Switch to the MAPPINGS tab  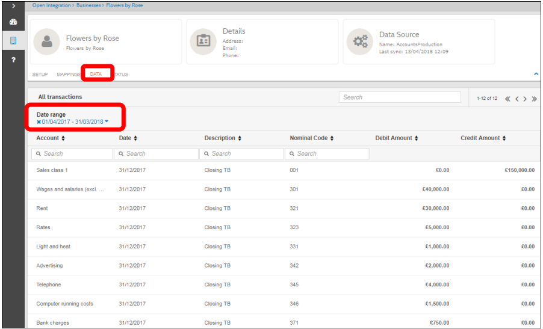click(x=69, y=75)
